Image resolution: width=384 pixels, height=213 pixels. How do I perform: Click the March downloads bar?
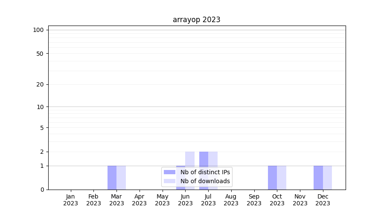click(x=121, y=178)
